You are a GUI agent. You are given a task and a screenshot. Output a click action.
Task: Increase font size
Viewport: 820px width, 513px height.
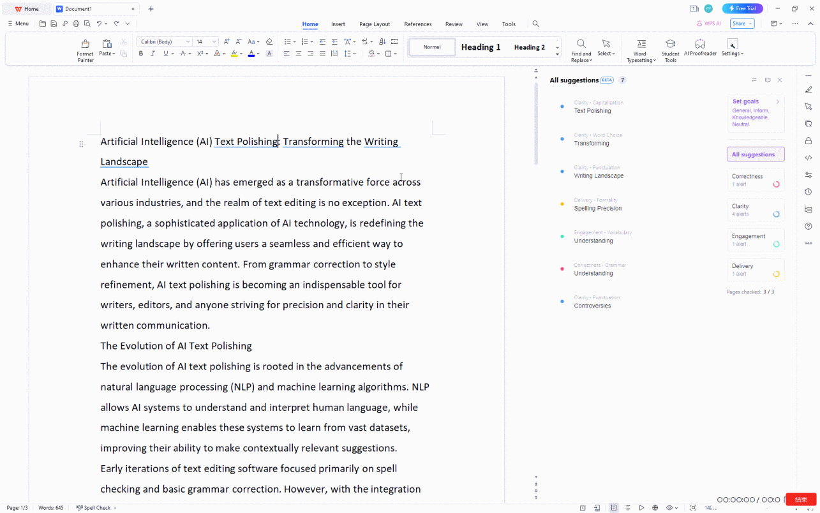[227, 41]
